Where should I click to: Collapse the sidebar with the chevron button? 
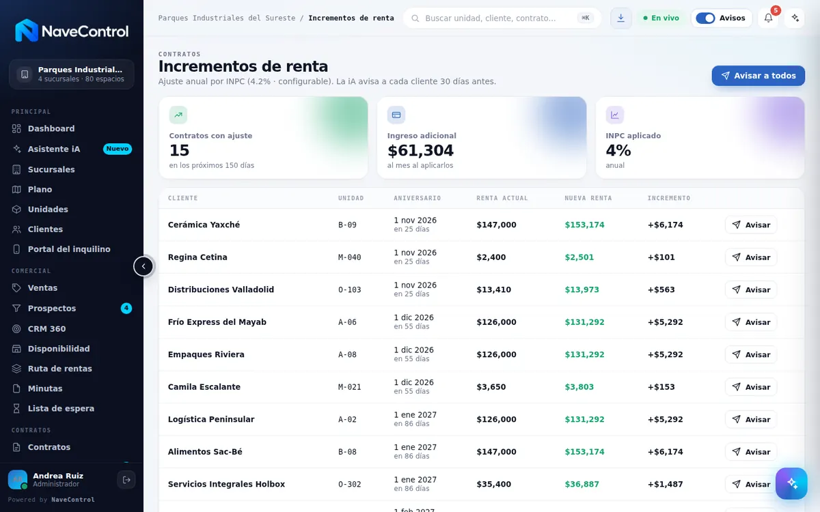[143, 266]
